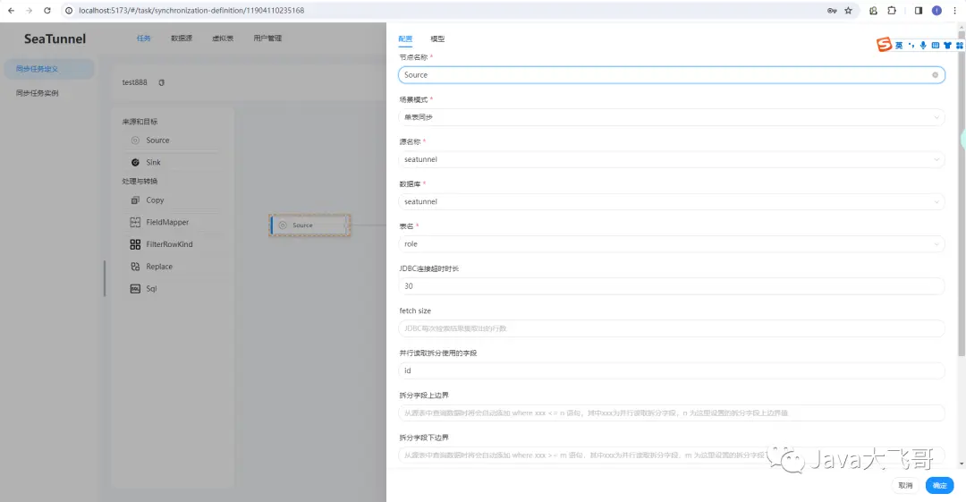
Task: Click the Copy transform icon
Action: pos(136,200)
